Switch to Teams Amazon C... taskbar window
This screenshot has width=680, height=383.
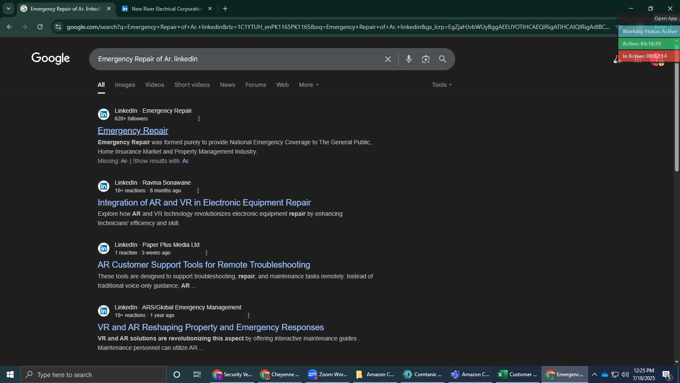pos(470,374)
